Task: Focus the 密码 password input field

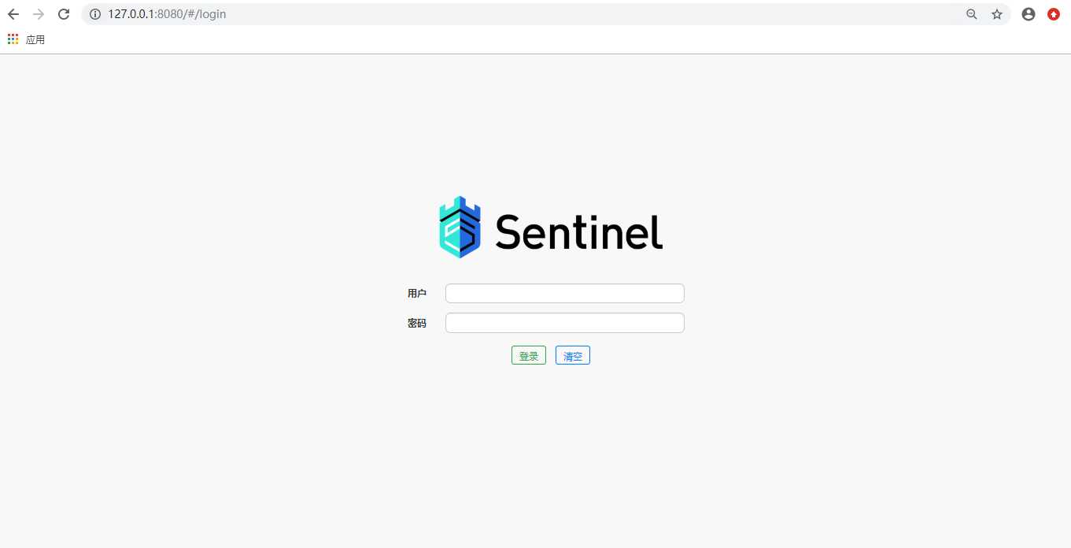Action: (565, 323)
